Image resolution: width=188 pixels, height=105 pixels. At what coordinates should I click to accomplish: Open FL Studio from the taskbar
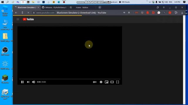(x=18, y=2)
